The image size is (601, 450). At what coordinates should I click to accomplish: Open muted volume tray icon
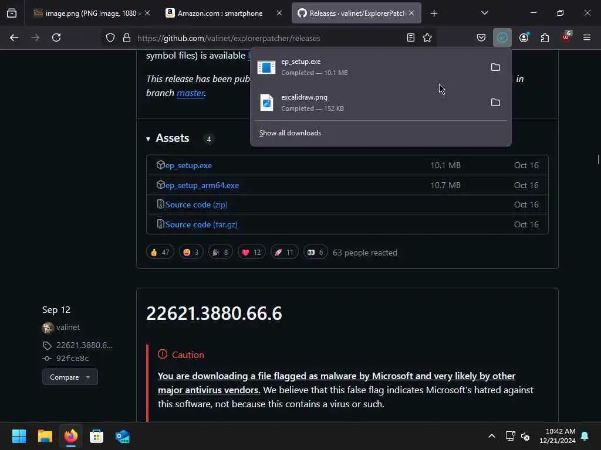[525, 436]
